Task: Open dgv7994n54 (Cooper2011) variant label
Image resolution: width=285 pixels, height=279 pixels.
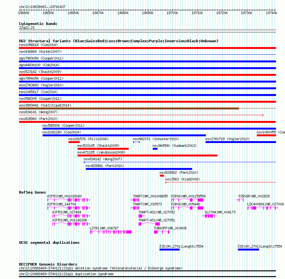Action: coord(41,78)
